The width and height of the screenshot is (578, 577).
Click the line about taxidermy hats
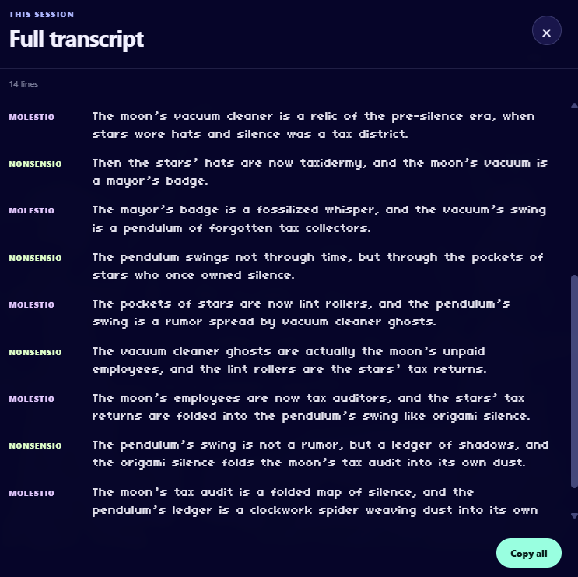point(320,172)
